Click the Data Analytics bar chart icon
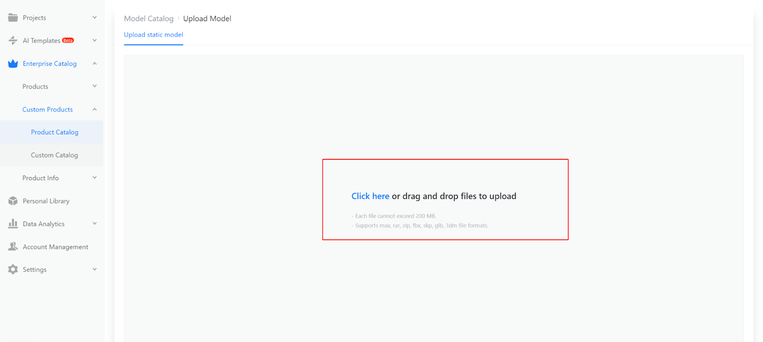This screenshot has height=342, width=763. click(13, 224)
